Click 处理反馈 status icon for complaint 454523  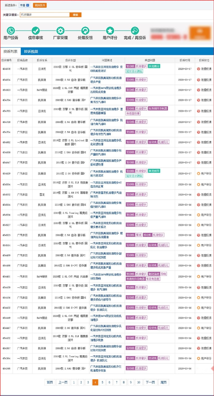point(198,235)
